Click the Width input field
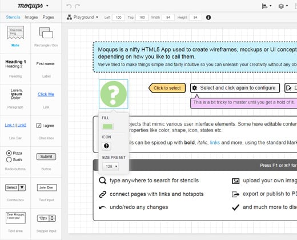 tap(168, 17)
